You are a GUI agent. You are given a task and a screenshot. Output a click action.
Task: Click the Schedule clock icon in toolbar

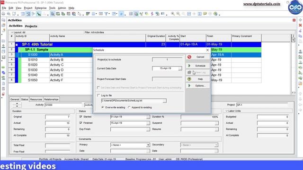(x=136, y=14)
